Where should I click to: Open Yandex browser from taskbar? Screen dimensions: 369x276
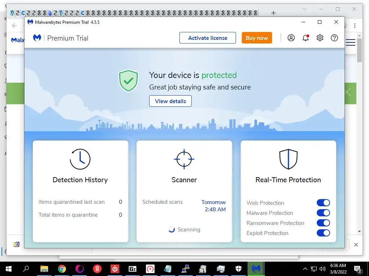[97, 269]
